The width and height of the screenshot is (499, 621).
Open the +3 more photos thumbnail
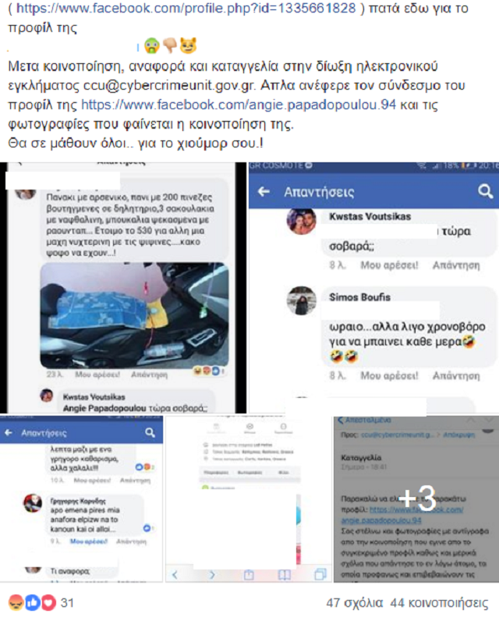pos(416,499)
